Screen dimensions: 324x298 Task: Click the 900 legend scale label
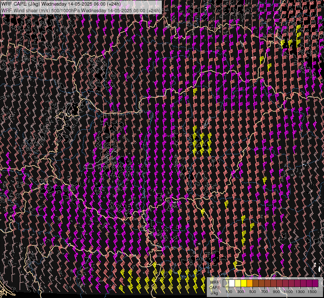tap(276, 292)
